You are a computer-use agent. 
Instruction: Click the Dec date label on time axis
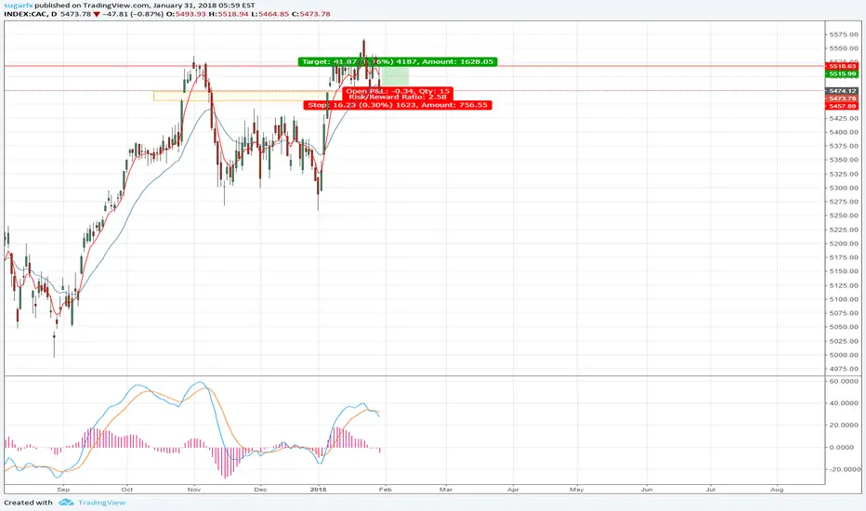[x=260, y=490]
